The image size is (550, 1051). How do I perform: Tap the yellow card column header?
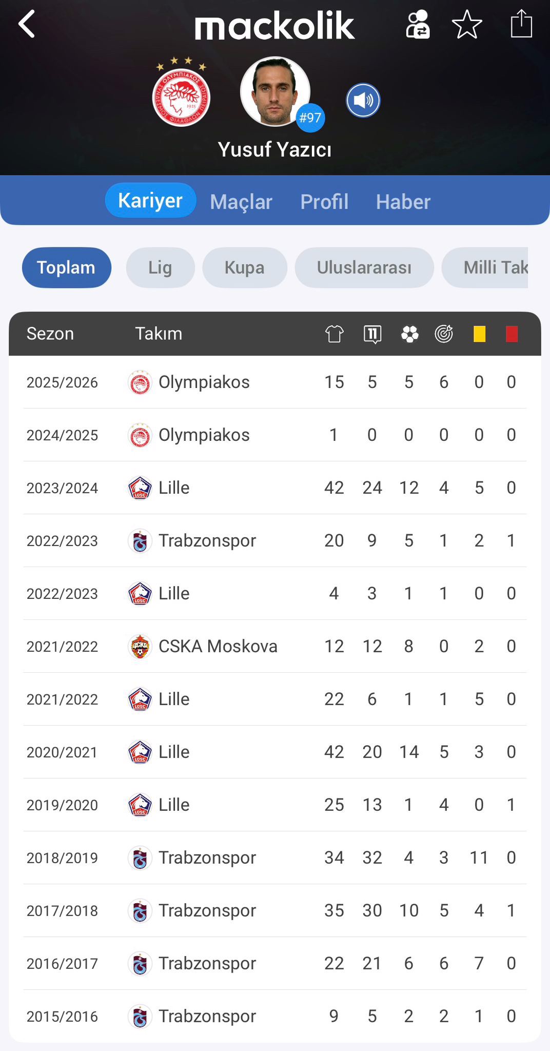[479, 334]
